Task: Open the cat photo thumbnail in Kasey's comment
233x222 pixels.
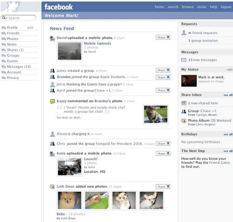Action: tap(156, 114)
